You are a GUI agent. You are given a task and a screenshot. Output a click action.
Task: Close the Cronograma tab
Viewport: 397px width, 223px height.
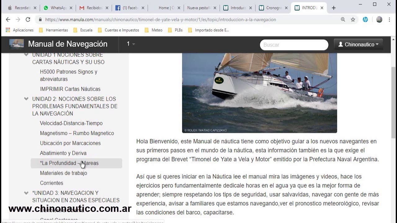[286, 8]
